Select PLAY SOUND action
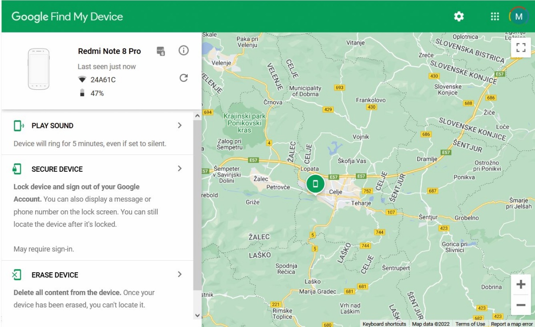 (52, 126)
